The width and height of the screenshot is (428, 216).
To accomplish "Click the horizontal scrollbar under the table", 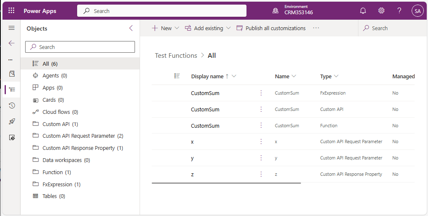I will click(226, 183).
